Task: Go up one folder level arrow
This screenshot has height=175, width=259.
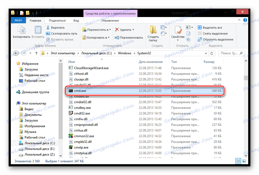Action: [x=36, y=53]
